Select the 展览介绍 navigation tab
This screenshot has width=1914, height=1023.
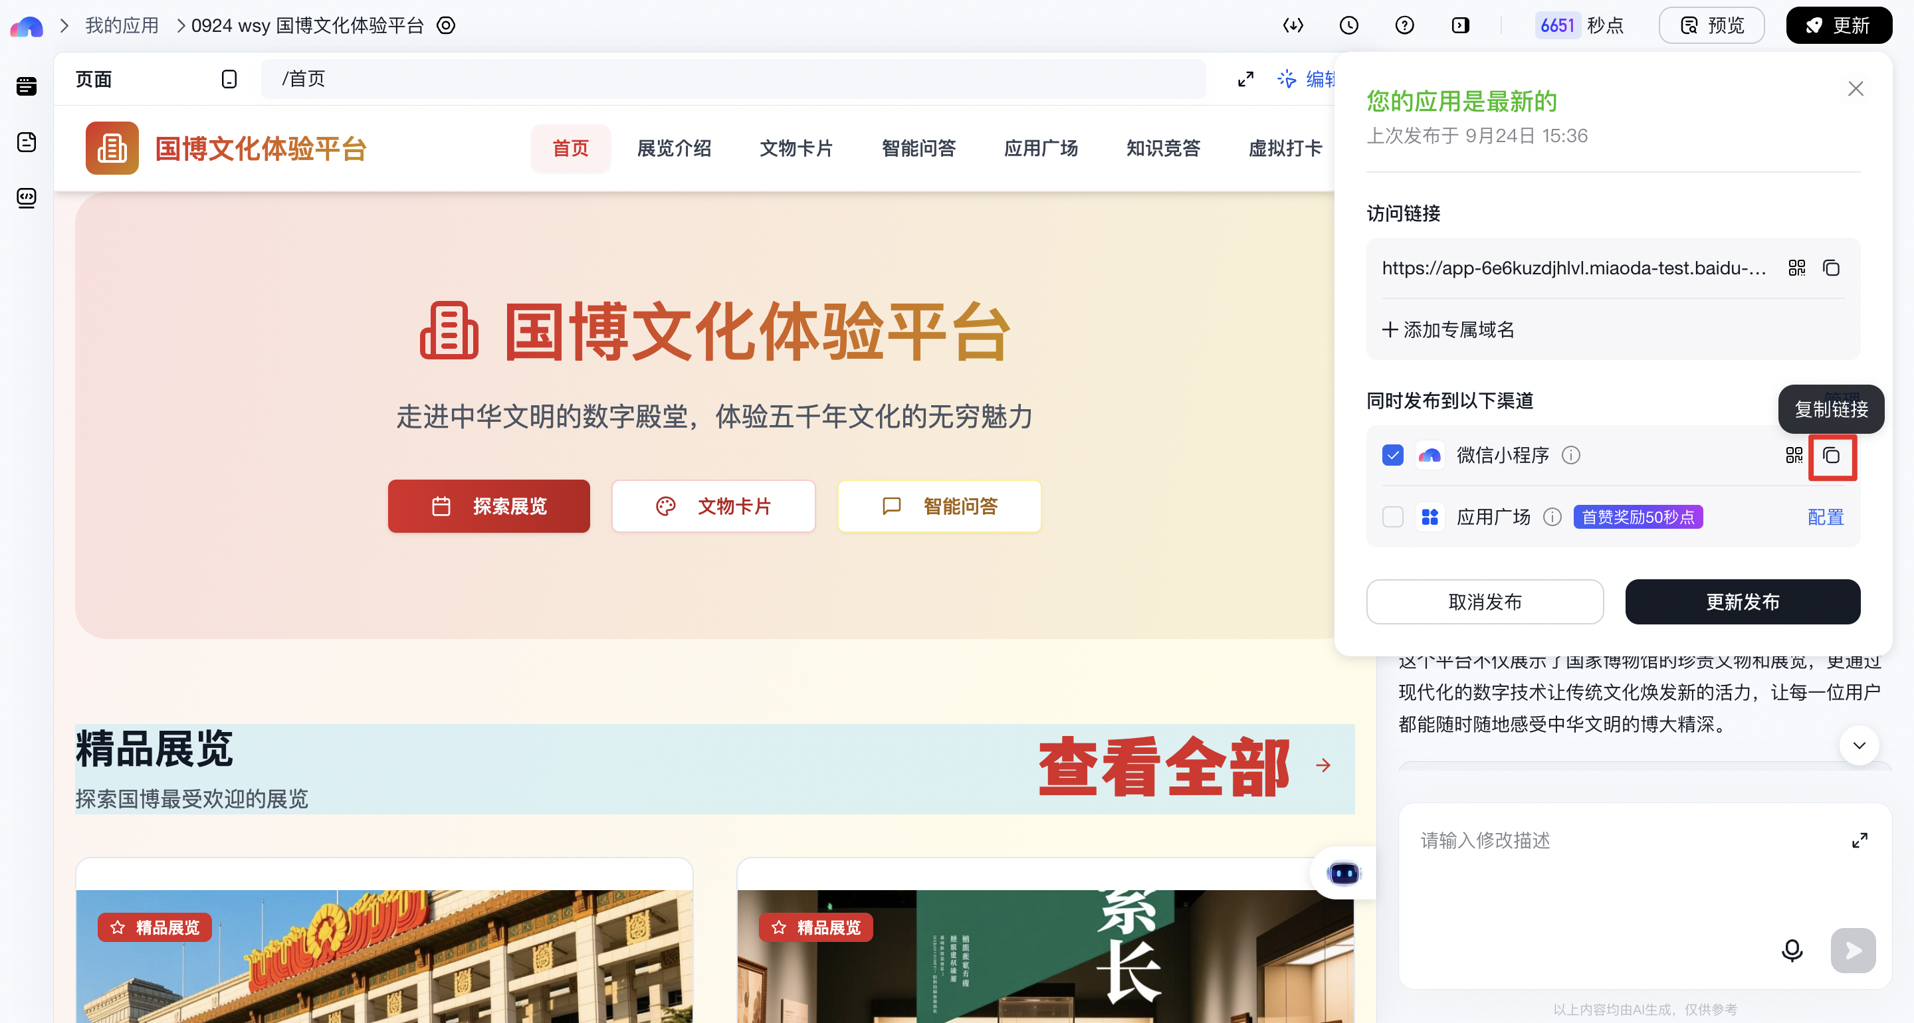(x=674, y=149)
